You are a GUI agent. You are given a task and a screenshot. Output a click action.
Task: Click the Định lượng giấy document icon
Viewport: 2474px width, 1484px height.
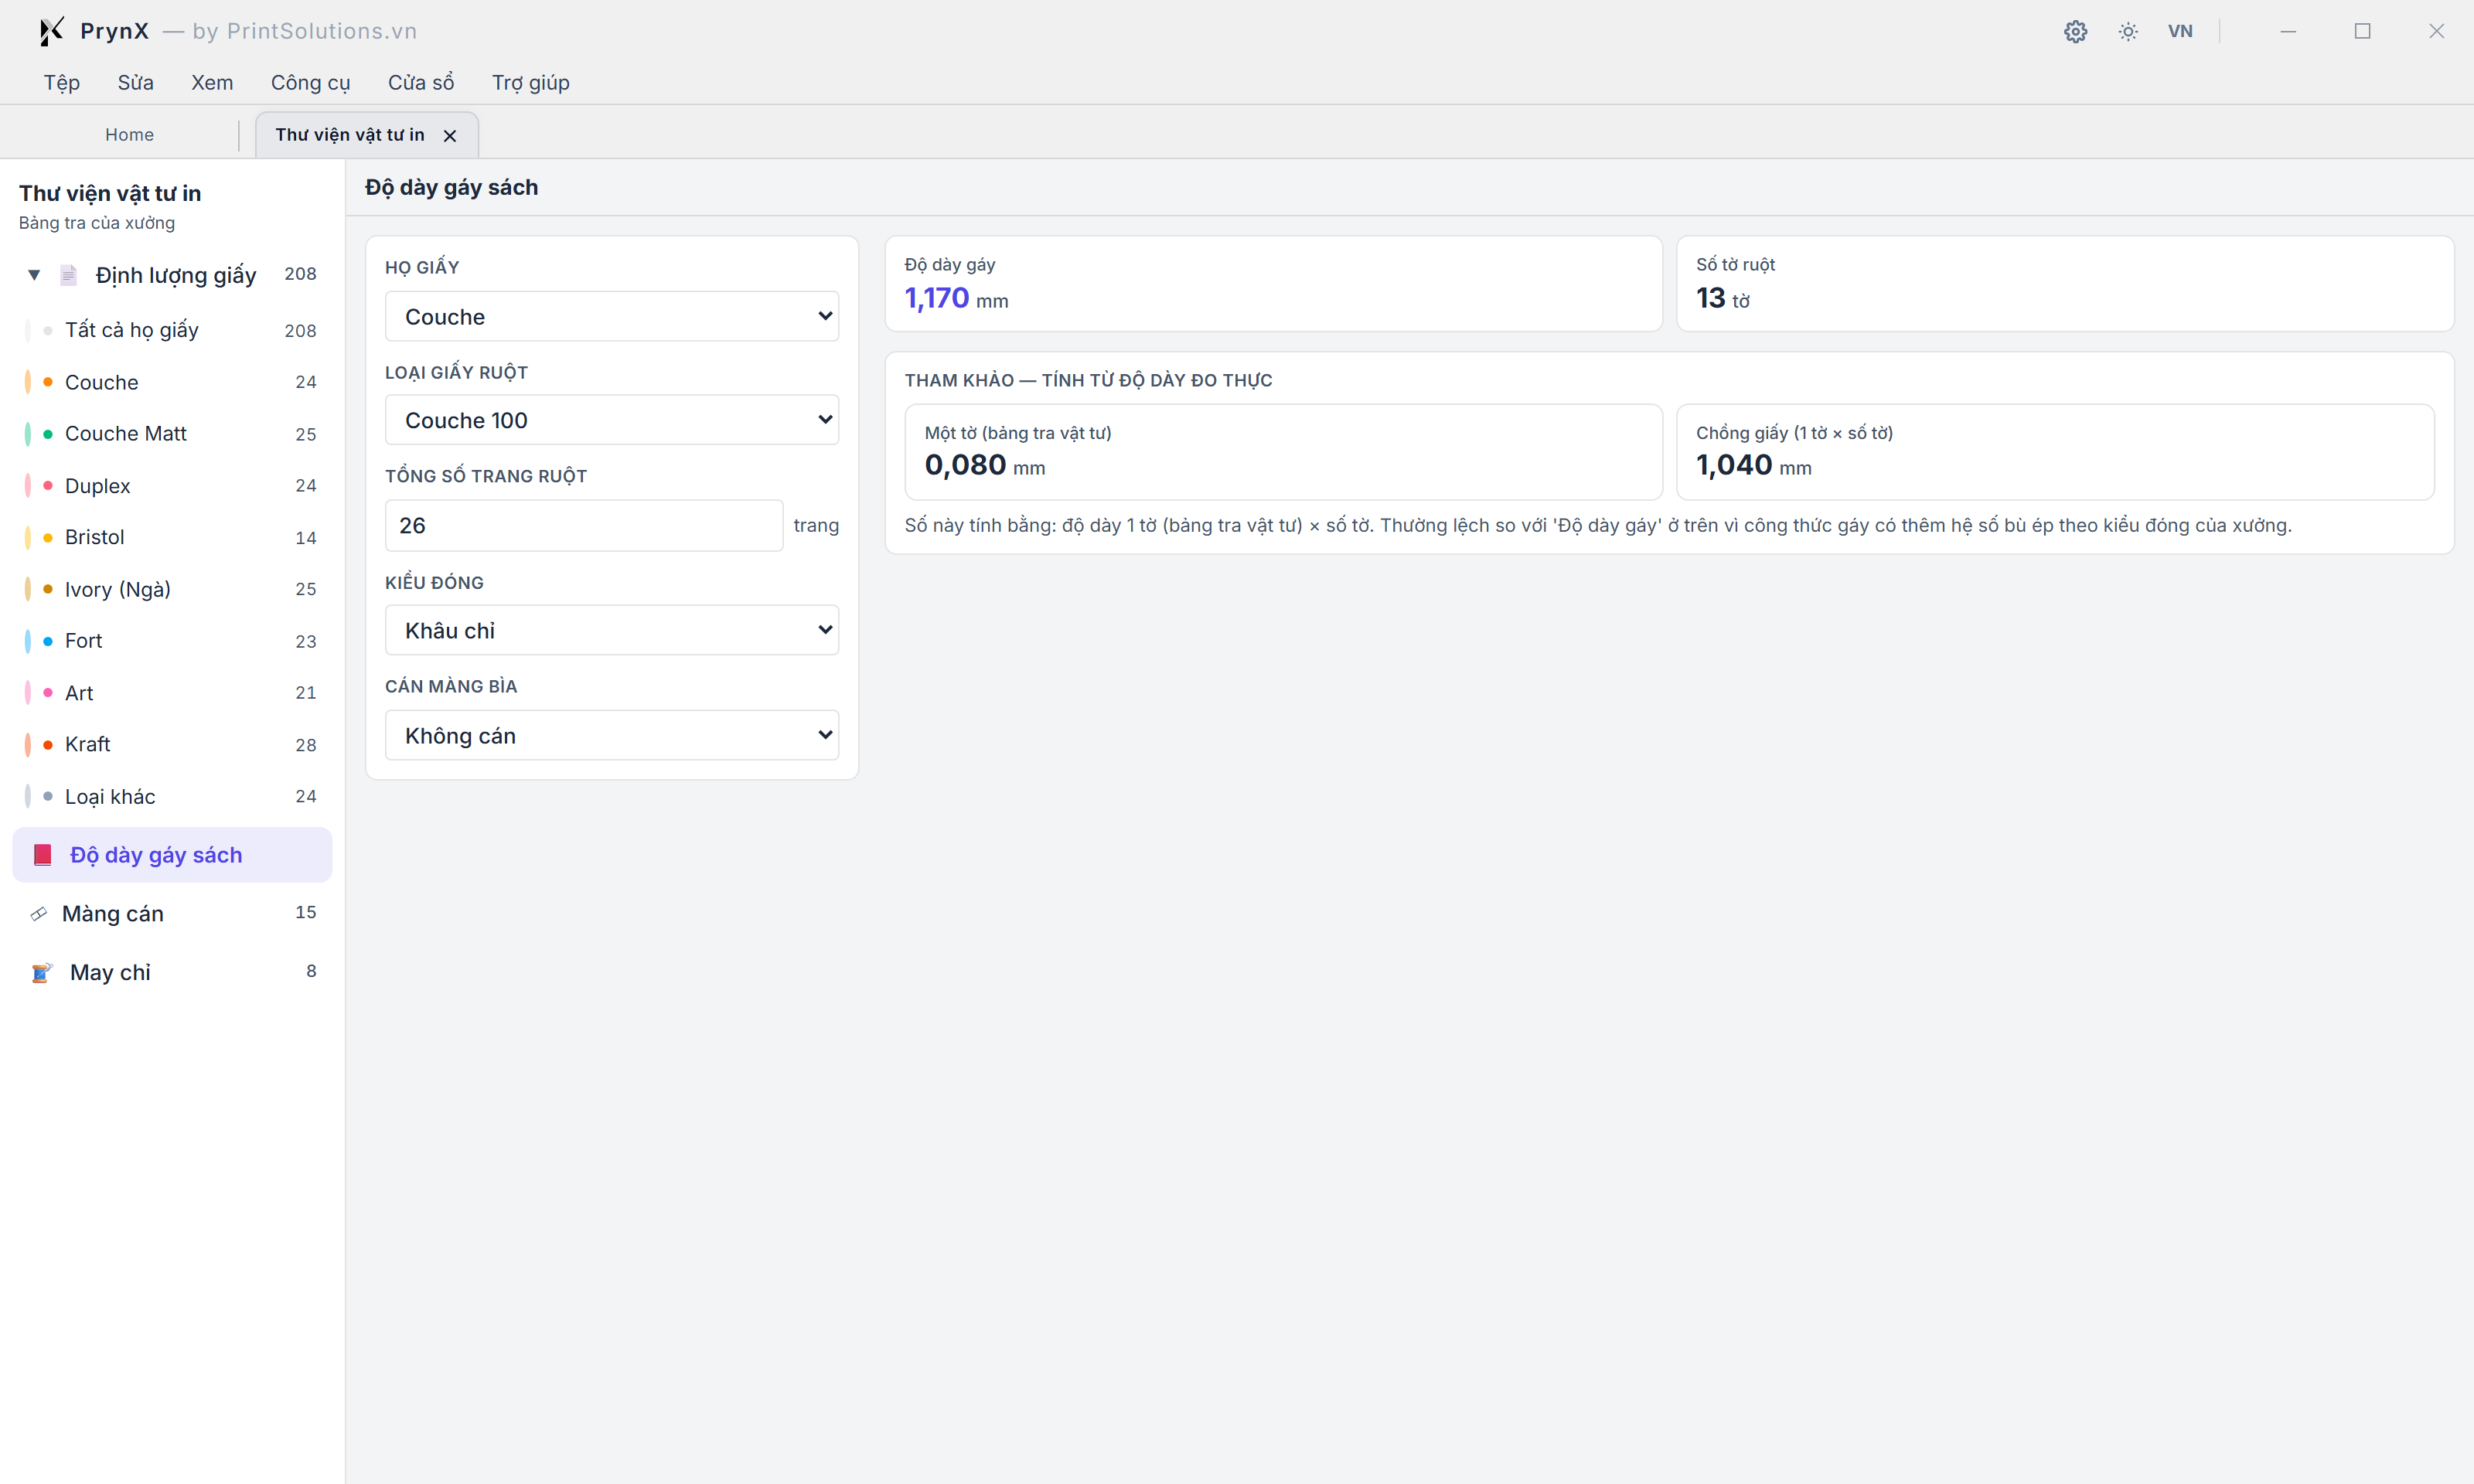pos(69,274)
